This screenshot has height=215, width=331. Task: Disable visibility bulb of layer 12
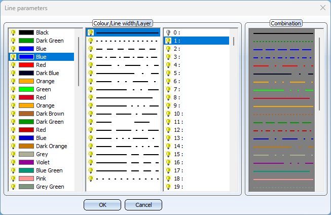[168, 130]
